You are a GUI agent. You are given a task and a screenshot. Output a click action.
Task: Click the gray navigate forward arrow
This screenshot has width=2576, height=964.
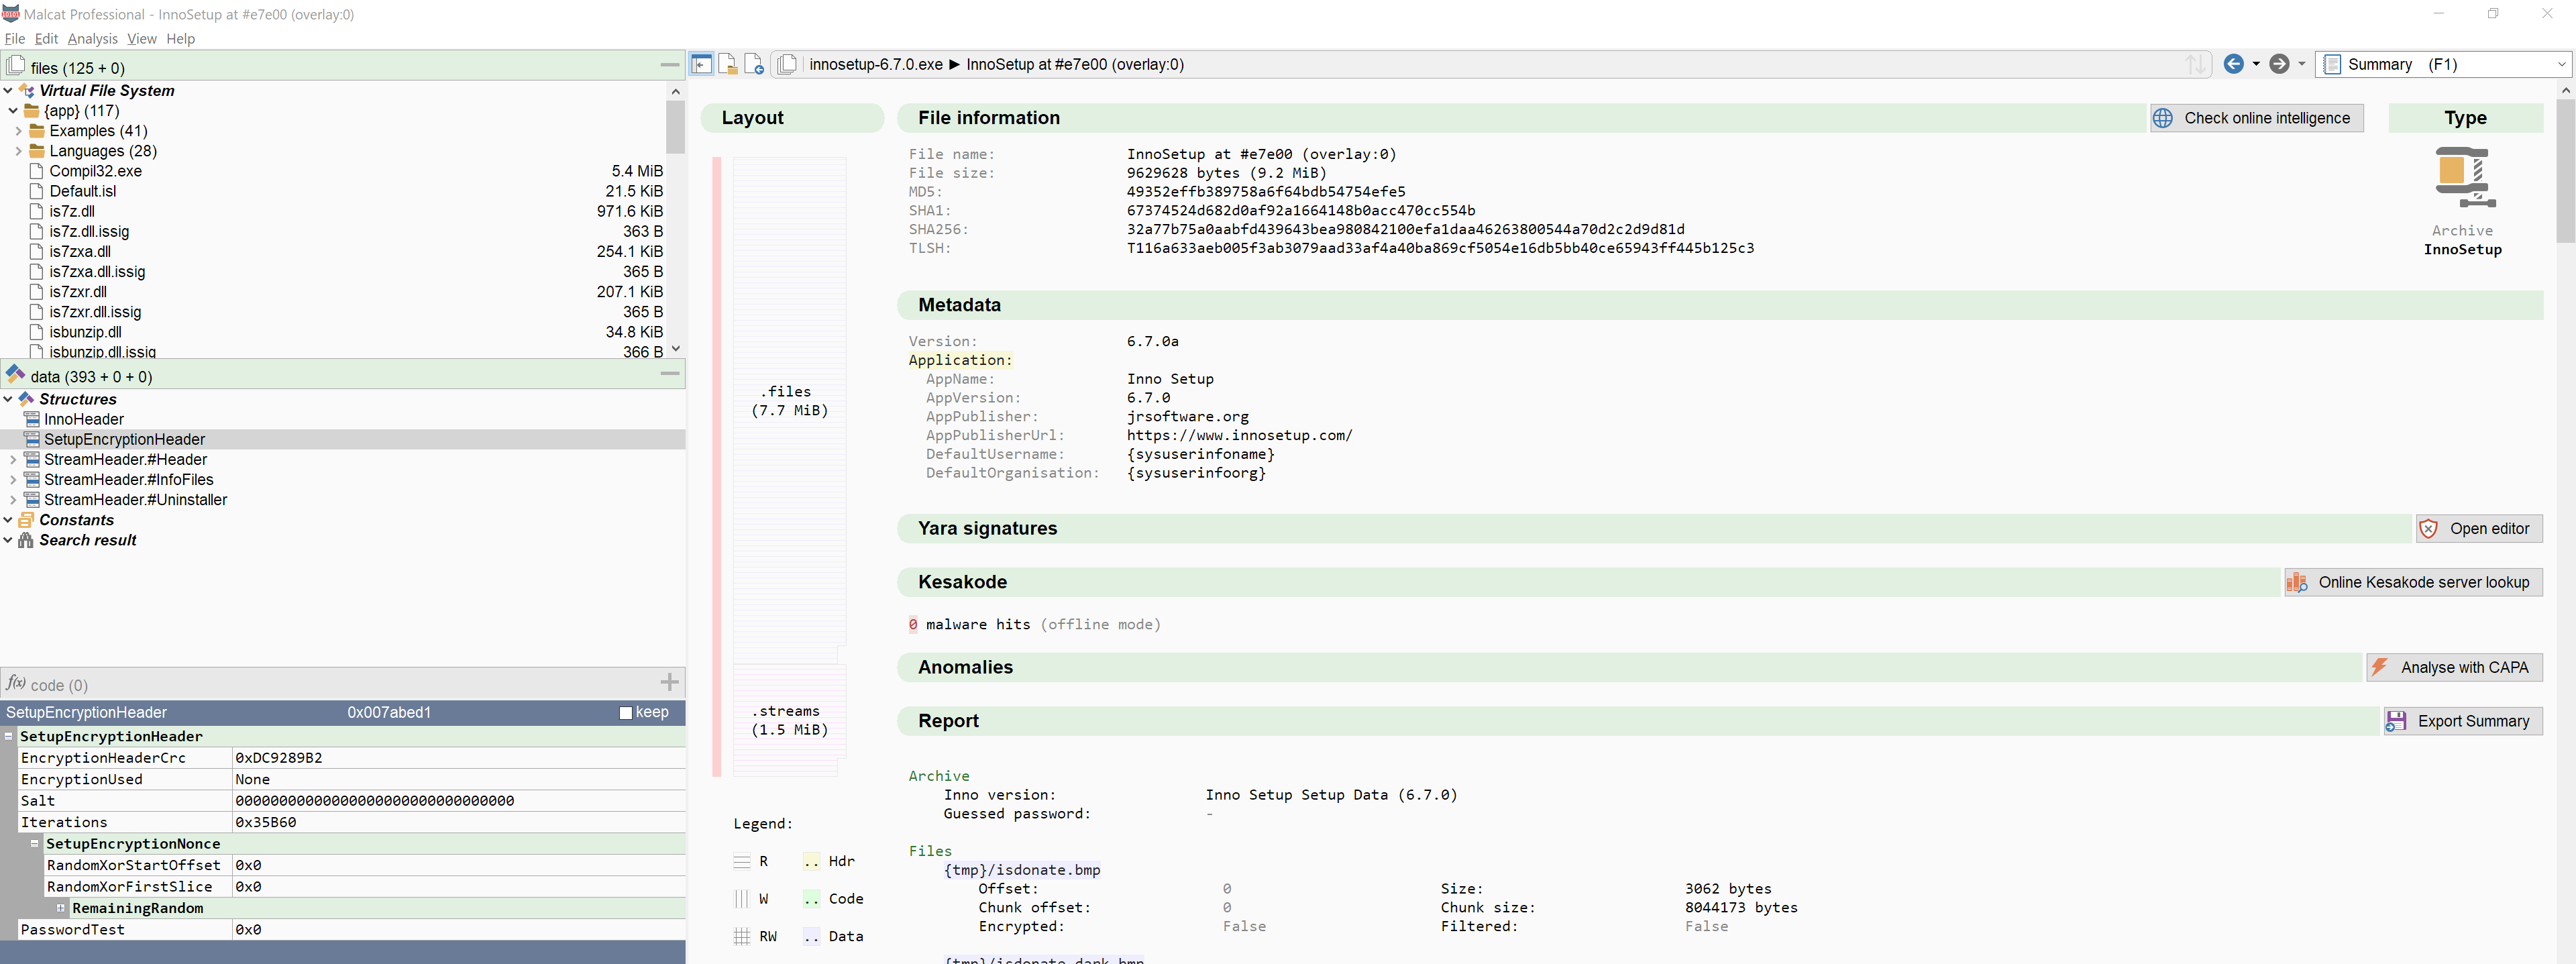[2279, 64]
